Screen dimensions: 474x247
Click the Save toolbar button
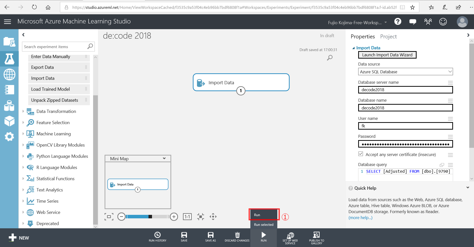tap(184, 237)
